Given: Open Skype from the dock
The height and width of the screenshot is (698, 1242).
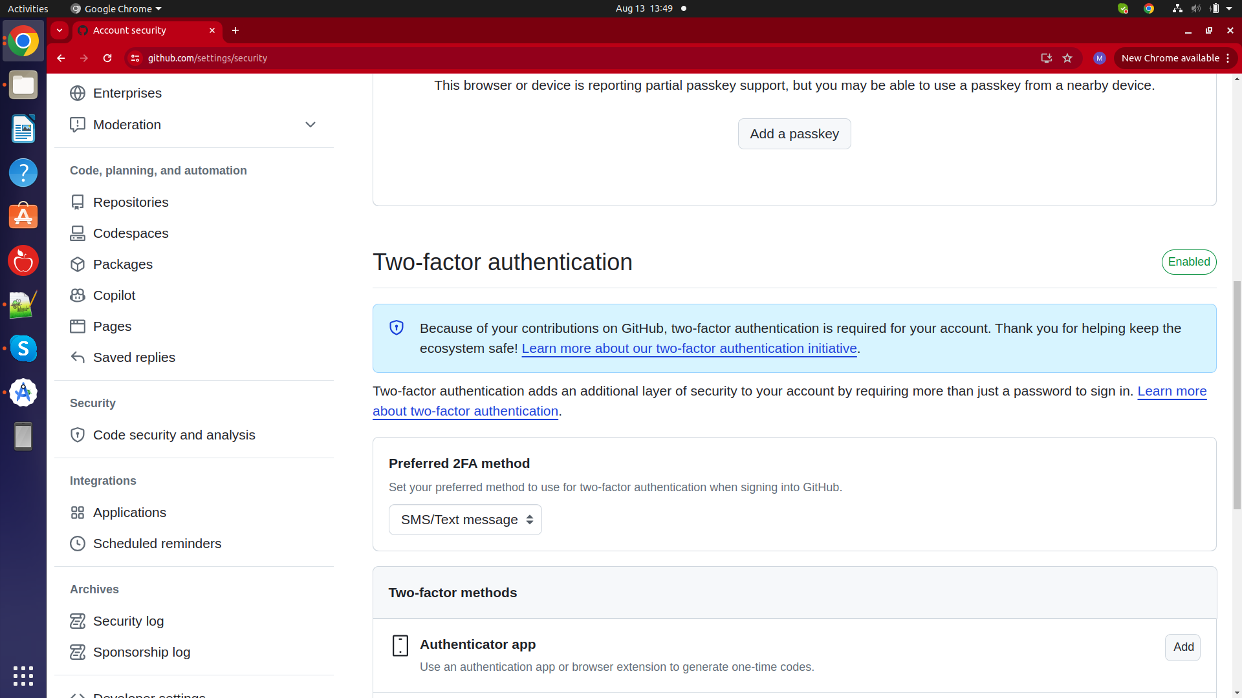Looking at the screenshot, I should [23, 348].
